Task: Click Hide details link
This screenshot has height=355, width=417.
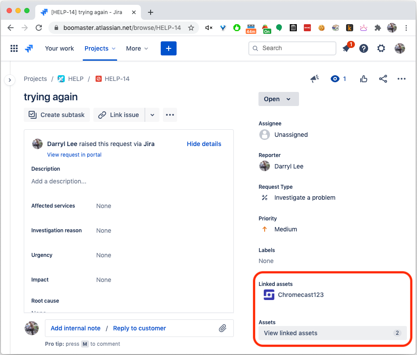Action: coord(204,144)
